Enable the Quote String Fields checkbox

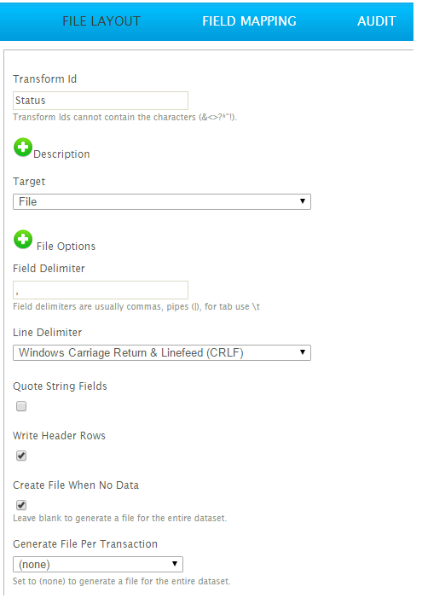pos(21,406)
